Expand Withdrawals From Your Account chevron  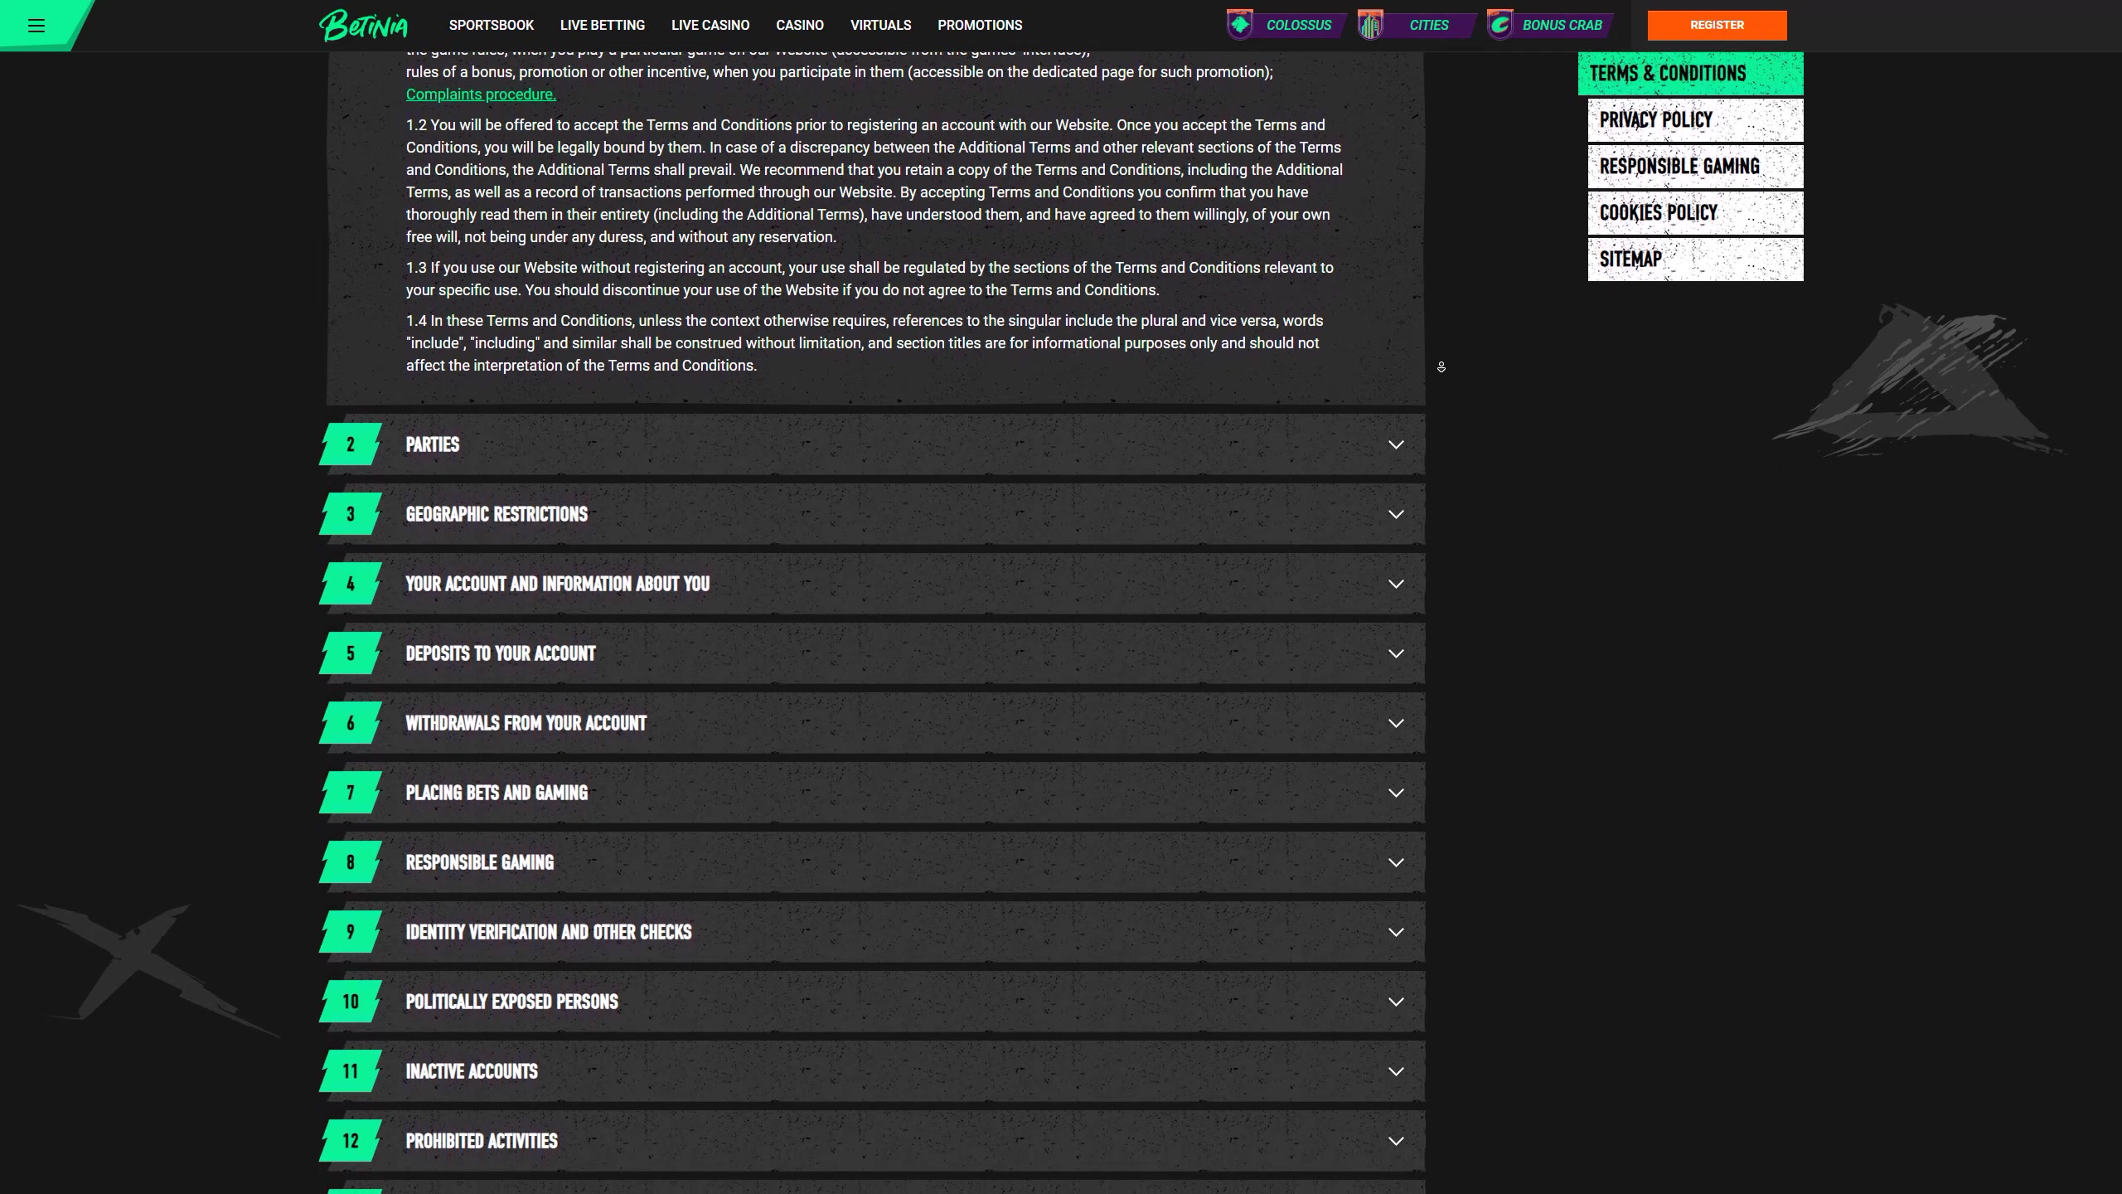[x=1396, y=723]
